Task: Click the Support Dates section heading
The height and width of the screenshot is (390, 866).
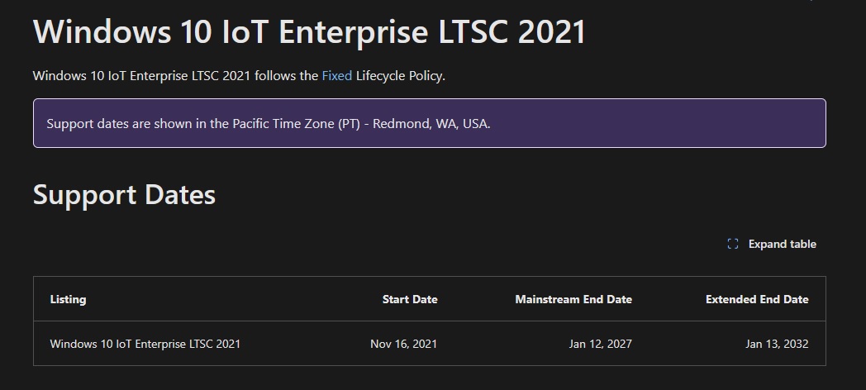Action: coord(124,196)
